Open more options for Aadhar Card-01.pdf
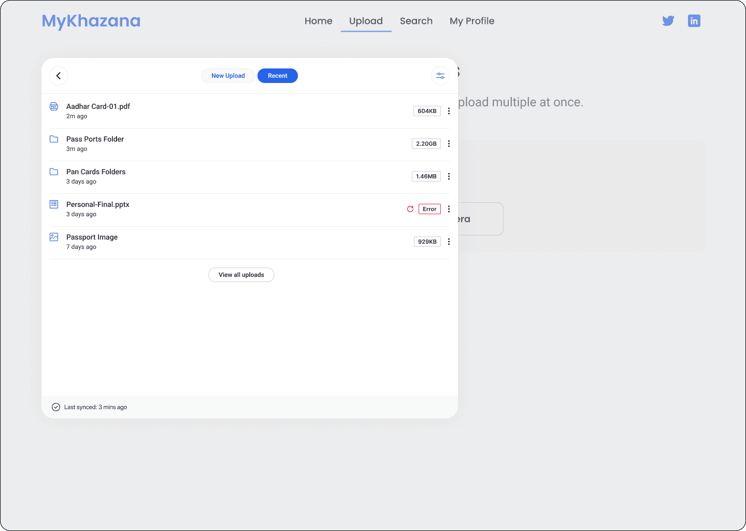This screenshot has width=746, height=531. click(449, 111)
